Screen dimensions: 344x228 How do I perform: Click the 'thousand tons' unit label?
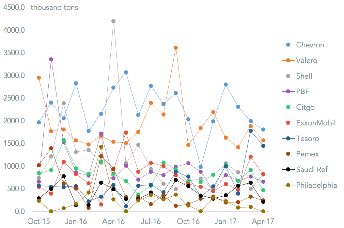click(54, 7)
